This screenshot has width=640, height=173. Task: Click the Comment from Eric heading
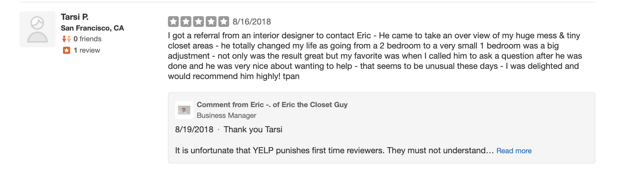click(272, 105)
